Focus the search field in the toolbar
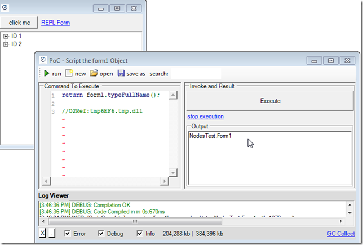 [x=196, y=74]
